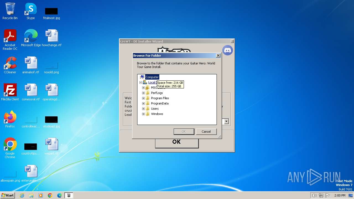Cancel the Browse For Folder dialog
The height and width of the screenshot is (199, 354).
(x=206, y=132)
